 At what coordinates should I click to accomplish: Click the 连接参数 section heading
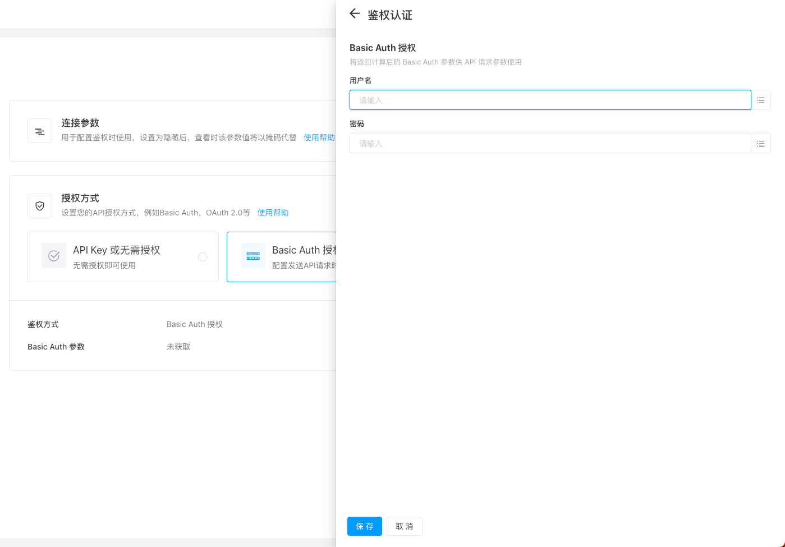click(80, 123)
